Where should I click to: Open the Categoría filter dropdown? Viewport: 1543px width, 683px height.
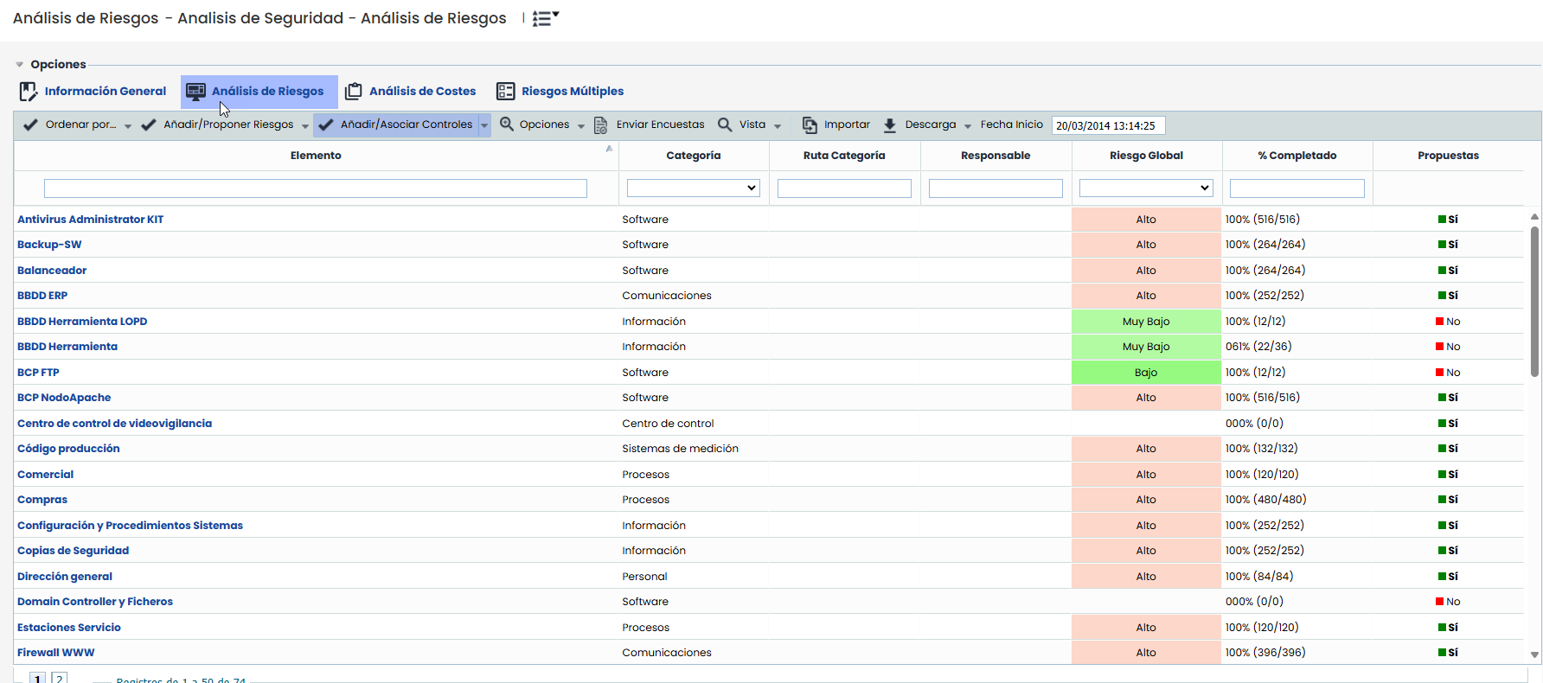point(693,188)
